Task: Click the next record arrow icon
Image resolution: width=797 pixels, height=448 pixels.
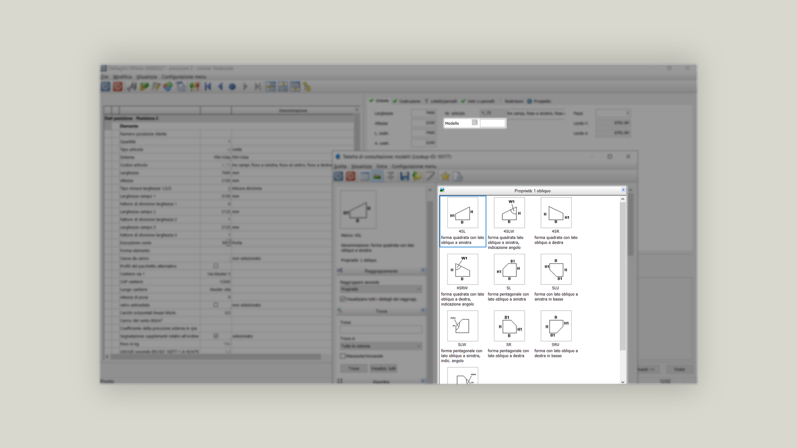Action: click(x=245, y=87)
